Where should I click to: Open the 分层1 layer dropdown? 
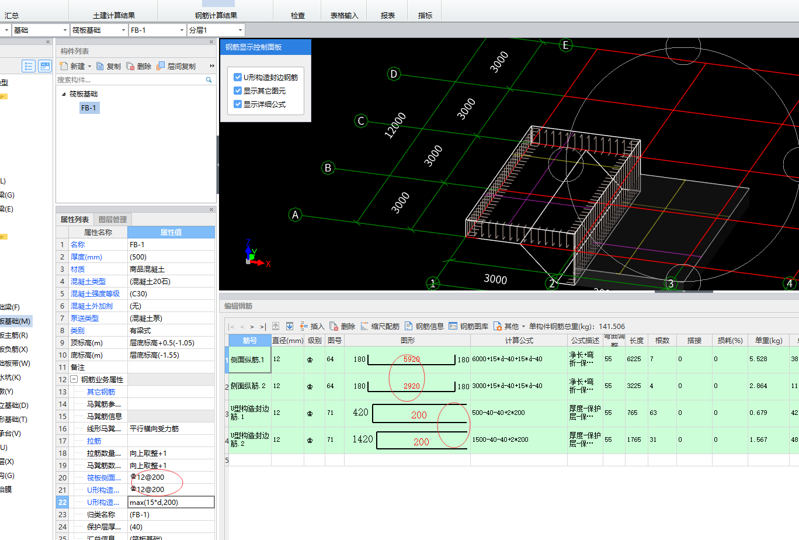pyautogui.click(x=240, y=30)
